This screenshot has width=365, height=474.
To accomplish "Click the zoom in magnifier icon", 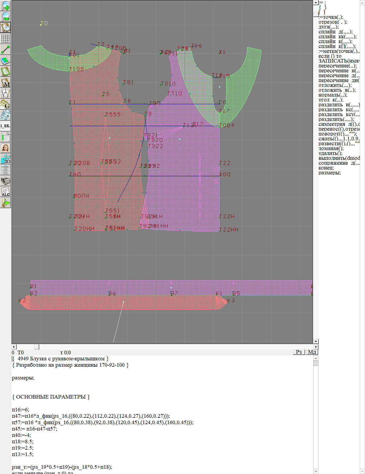I will pos(5,5).
